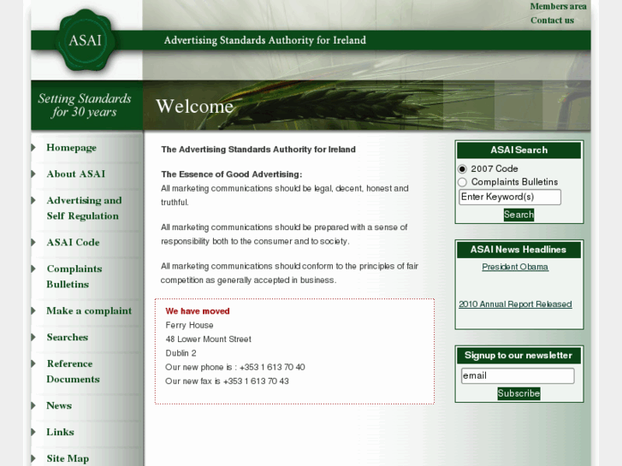Click the arrow bullet beside Homepage
Viewport: 622px width, 466px height.
tap(33, 148)
